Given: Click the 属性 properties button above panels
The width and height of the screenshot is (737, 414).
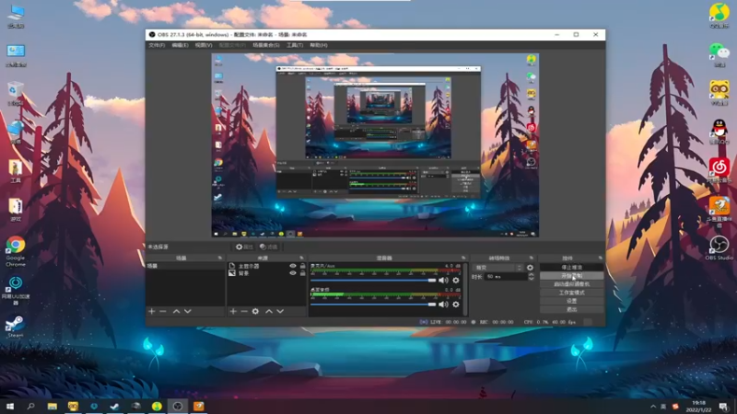Looking at the screenshot, I should pyautogui.click(x=244, y=247).
